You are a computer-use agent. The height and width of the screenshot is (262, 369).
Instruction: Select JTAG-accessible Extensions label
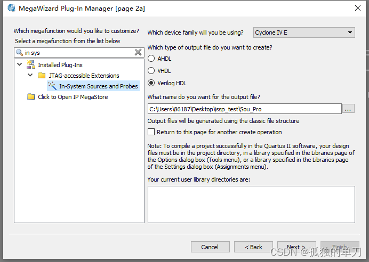(x=84, y=76)
